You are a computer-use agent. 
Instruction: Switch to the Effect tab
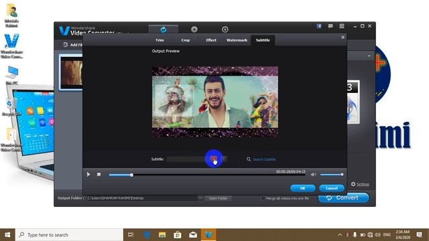pyautogui.click(x=211, y=40)
